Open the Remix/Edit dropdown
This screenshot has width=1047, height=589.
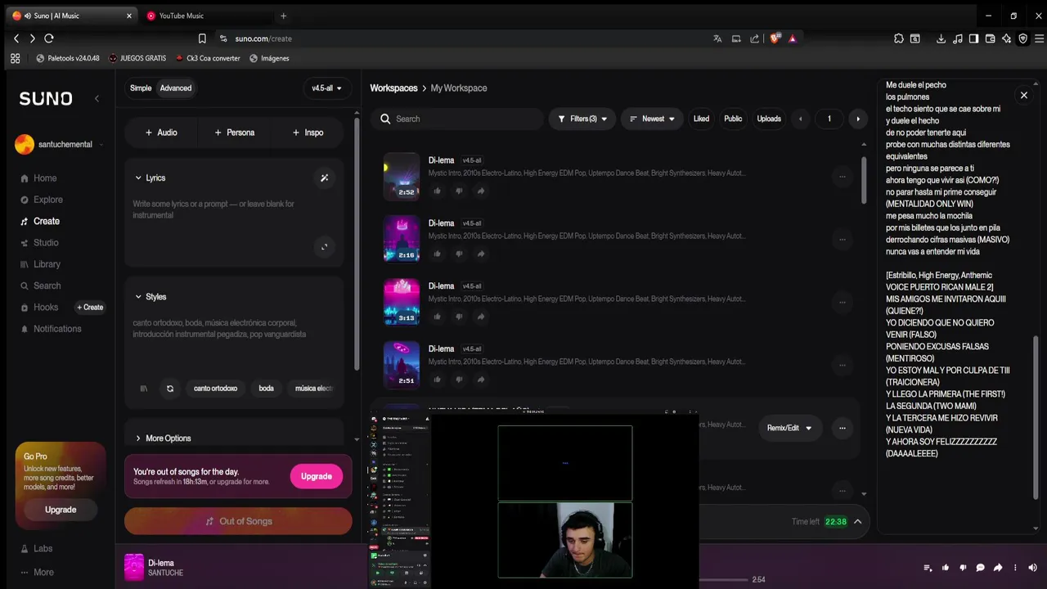789,428
